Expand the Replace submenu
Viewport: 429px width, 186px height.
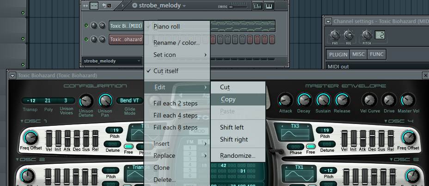pos(177,155)
